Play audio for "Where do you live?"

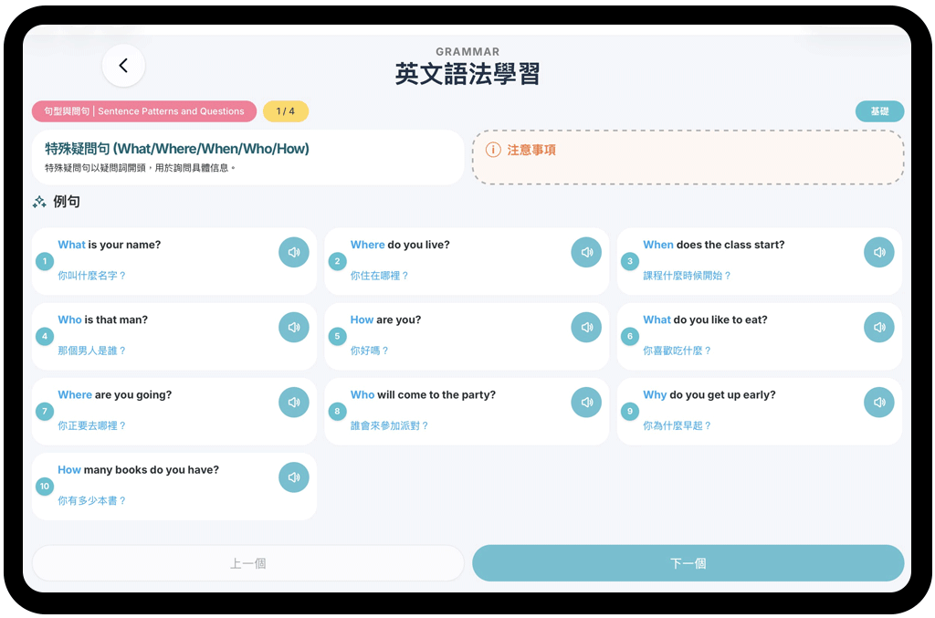[x=587, y=252]
